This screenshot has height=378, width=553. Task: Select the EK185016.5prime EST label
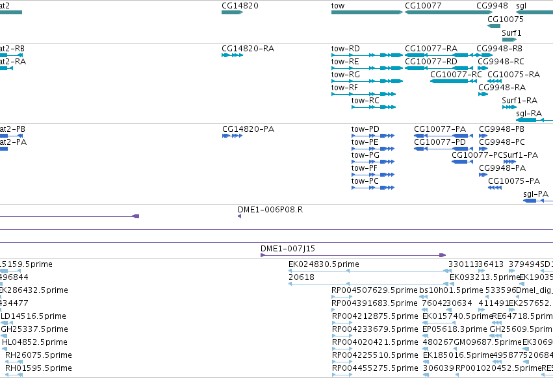point(457,356)
